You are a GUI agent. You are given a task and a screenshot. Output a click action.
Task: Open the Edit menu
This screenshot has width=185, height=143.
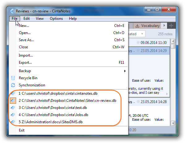[27, 19]
